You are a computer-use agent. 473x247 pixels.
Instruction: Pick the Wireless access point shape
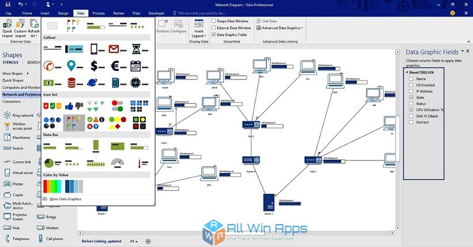click(18, 126)
